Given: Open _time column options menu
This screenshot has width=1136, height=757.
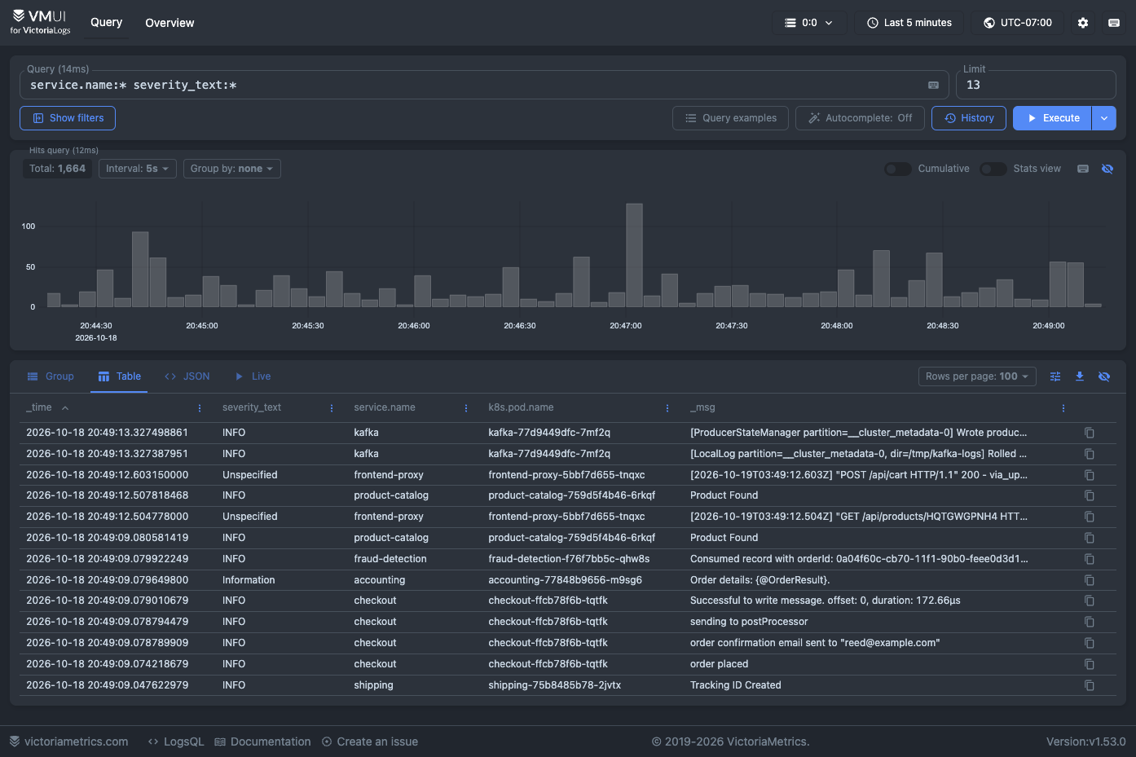Looking at the screenshot, I should pos(200,408).
